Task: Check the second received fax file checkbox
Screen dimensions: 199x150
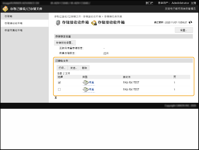Action: click(59, 89)
